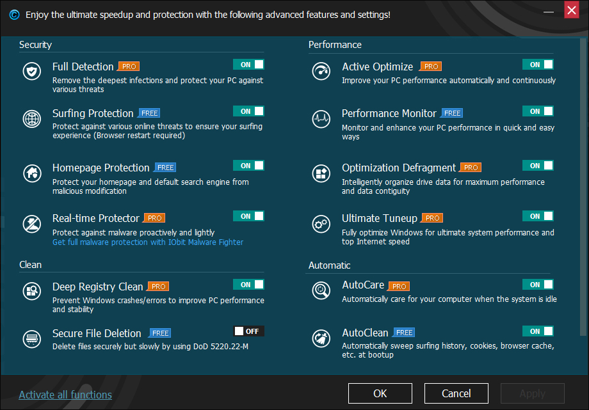Open the IObit Malware Fighter protection link
The width and height of the screenshot is (589, 410).
(x=148, y=242)
